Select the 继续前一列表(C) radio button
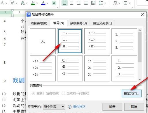The image size is (148, 113). click(x=63, y=93)
